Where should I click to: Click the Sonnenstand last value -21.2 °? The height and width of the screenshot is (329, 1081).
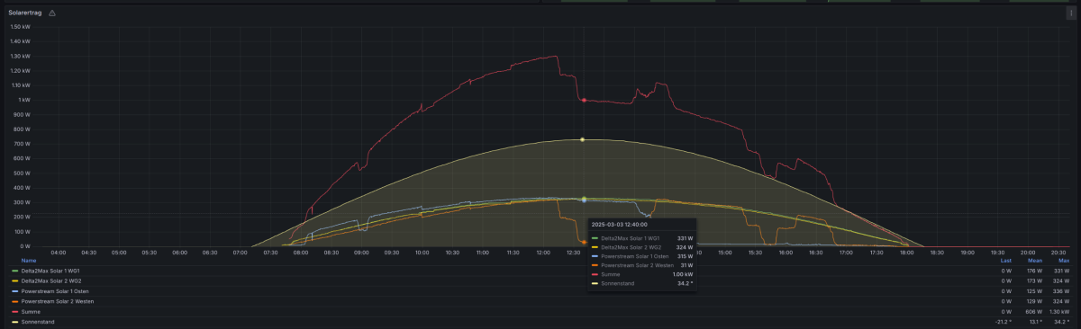1004,322
